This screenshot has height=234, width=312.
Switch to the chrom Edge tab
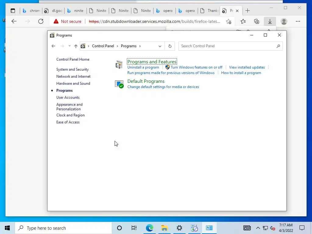(x=31, y=11)
